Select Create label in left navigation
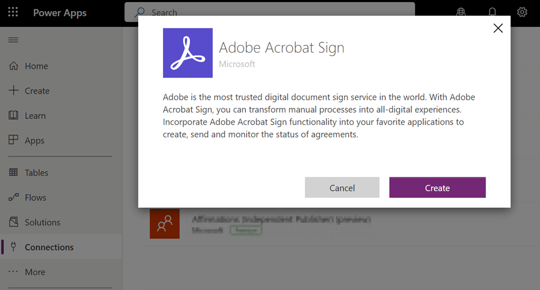The width and height of the screenshot is (540, 290). (37, 91)
